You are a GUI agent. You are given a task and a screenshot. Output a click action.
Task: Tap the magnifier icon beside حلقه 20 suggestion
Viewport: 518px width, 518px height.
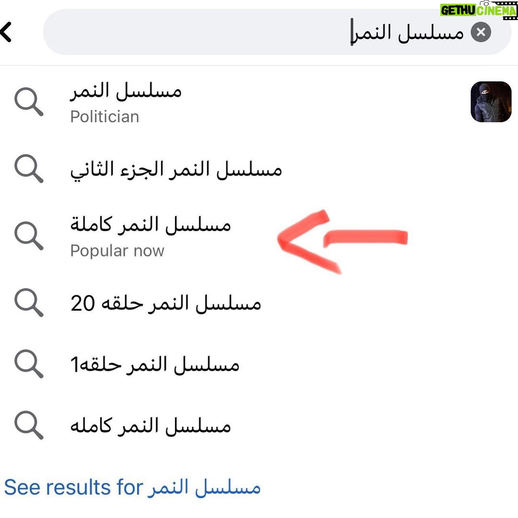(29, 303)
